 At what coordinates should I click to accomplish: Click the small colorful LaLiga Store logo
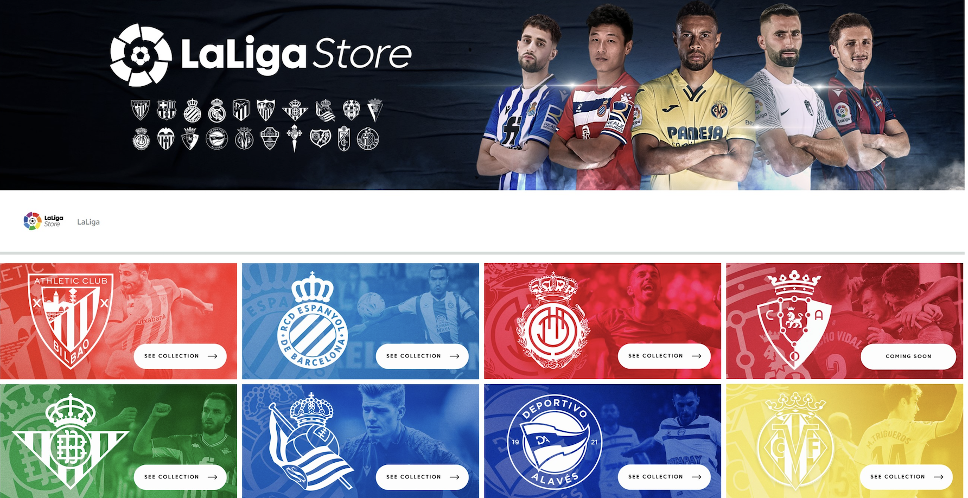(x=43, y=221)
